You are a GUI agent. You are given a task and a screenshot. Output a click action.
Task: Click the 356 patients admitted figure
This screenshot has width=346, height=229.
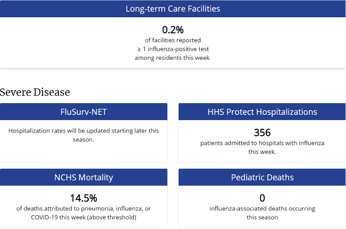[x=262, y=133]
